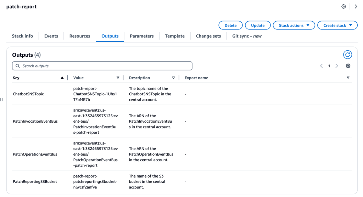Collapse panel with top right chevron

[x=356, y=6]
